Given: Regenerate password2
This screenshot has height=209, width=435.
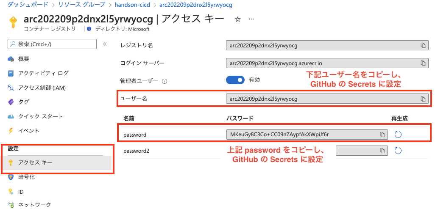Looking at the screenshot, I should 398,151.
